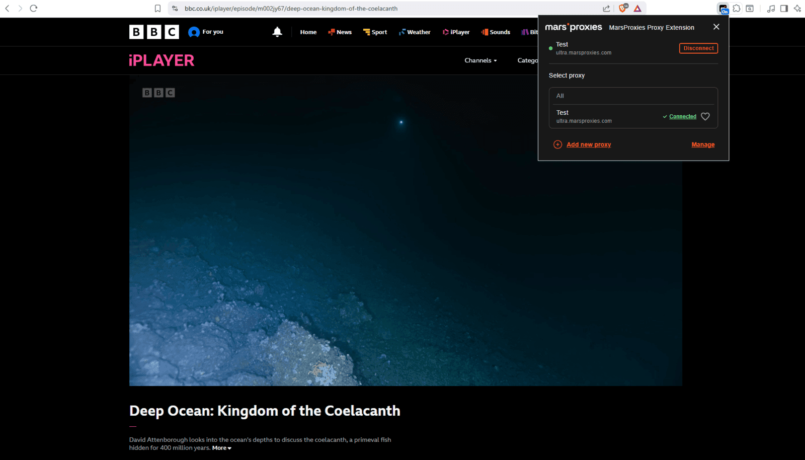Toggle the browser sidebar panel icon
805x460 pixels.
784,9
